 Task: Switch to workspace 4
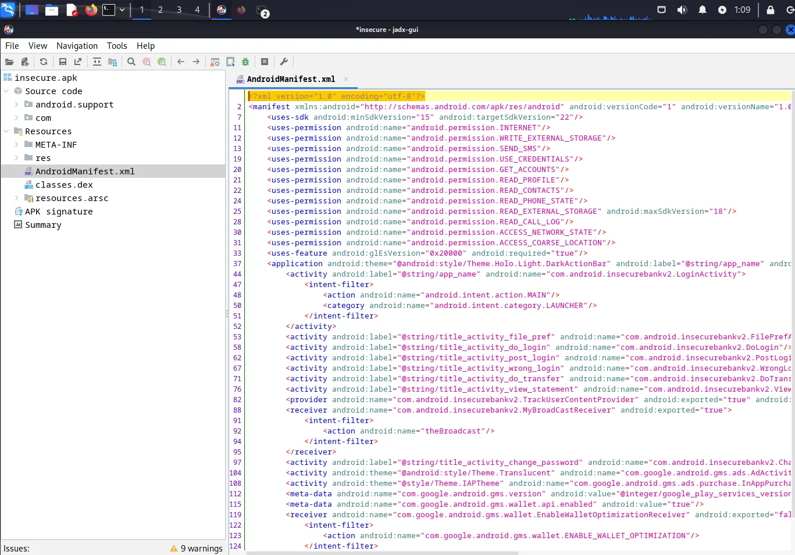pos(197,10)
